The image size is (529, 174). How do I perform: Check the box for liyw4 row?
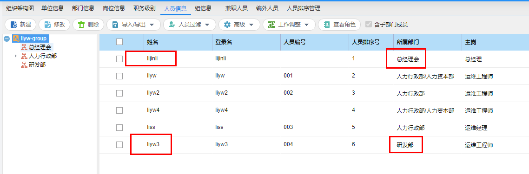coord(119,110)
